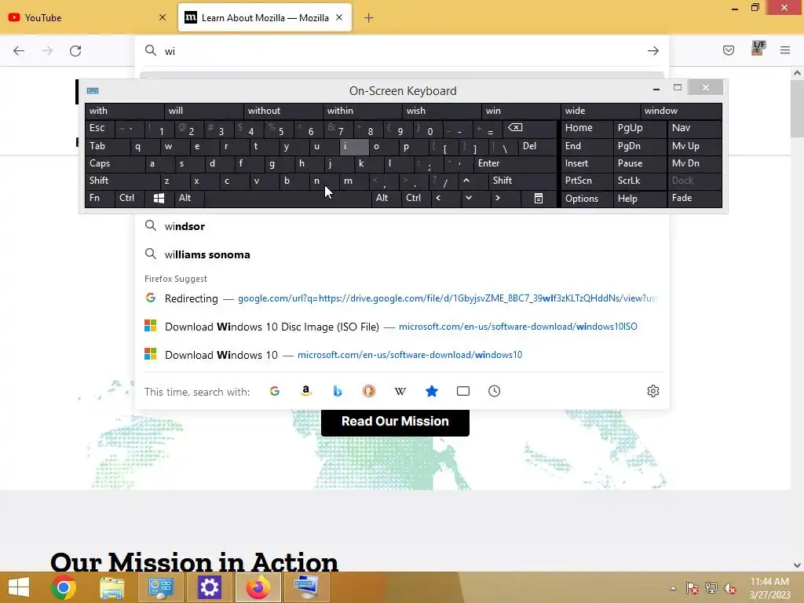804x603 pixels.
Task: Open a new tab with plus button
Action: (369, 18)
